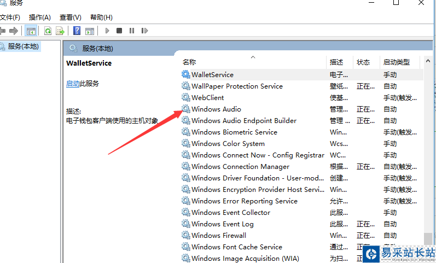Sort by the 启动类型 column header
The width and height of the screenshot is (436, 263).
397,62
